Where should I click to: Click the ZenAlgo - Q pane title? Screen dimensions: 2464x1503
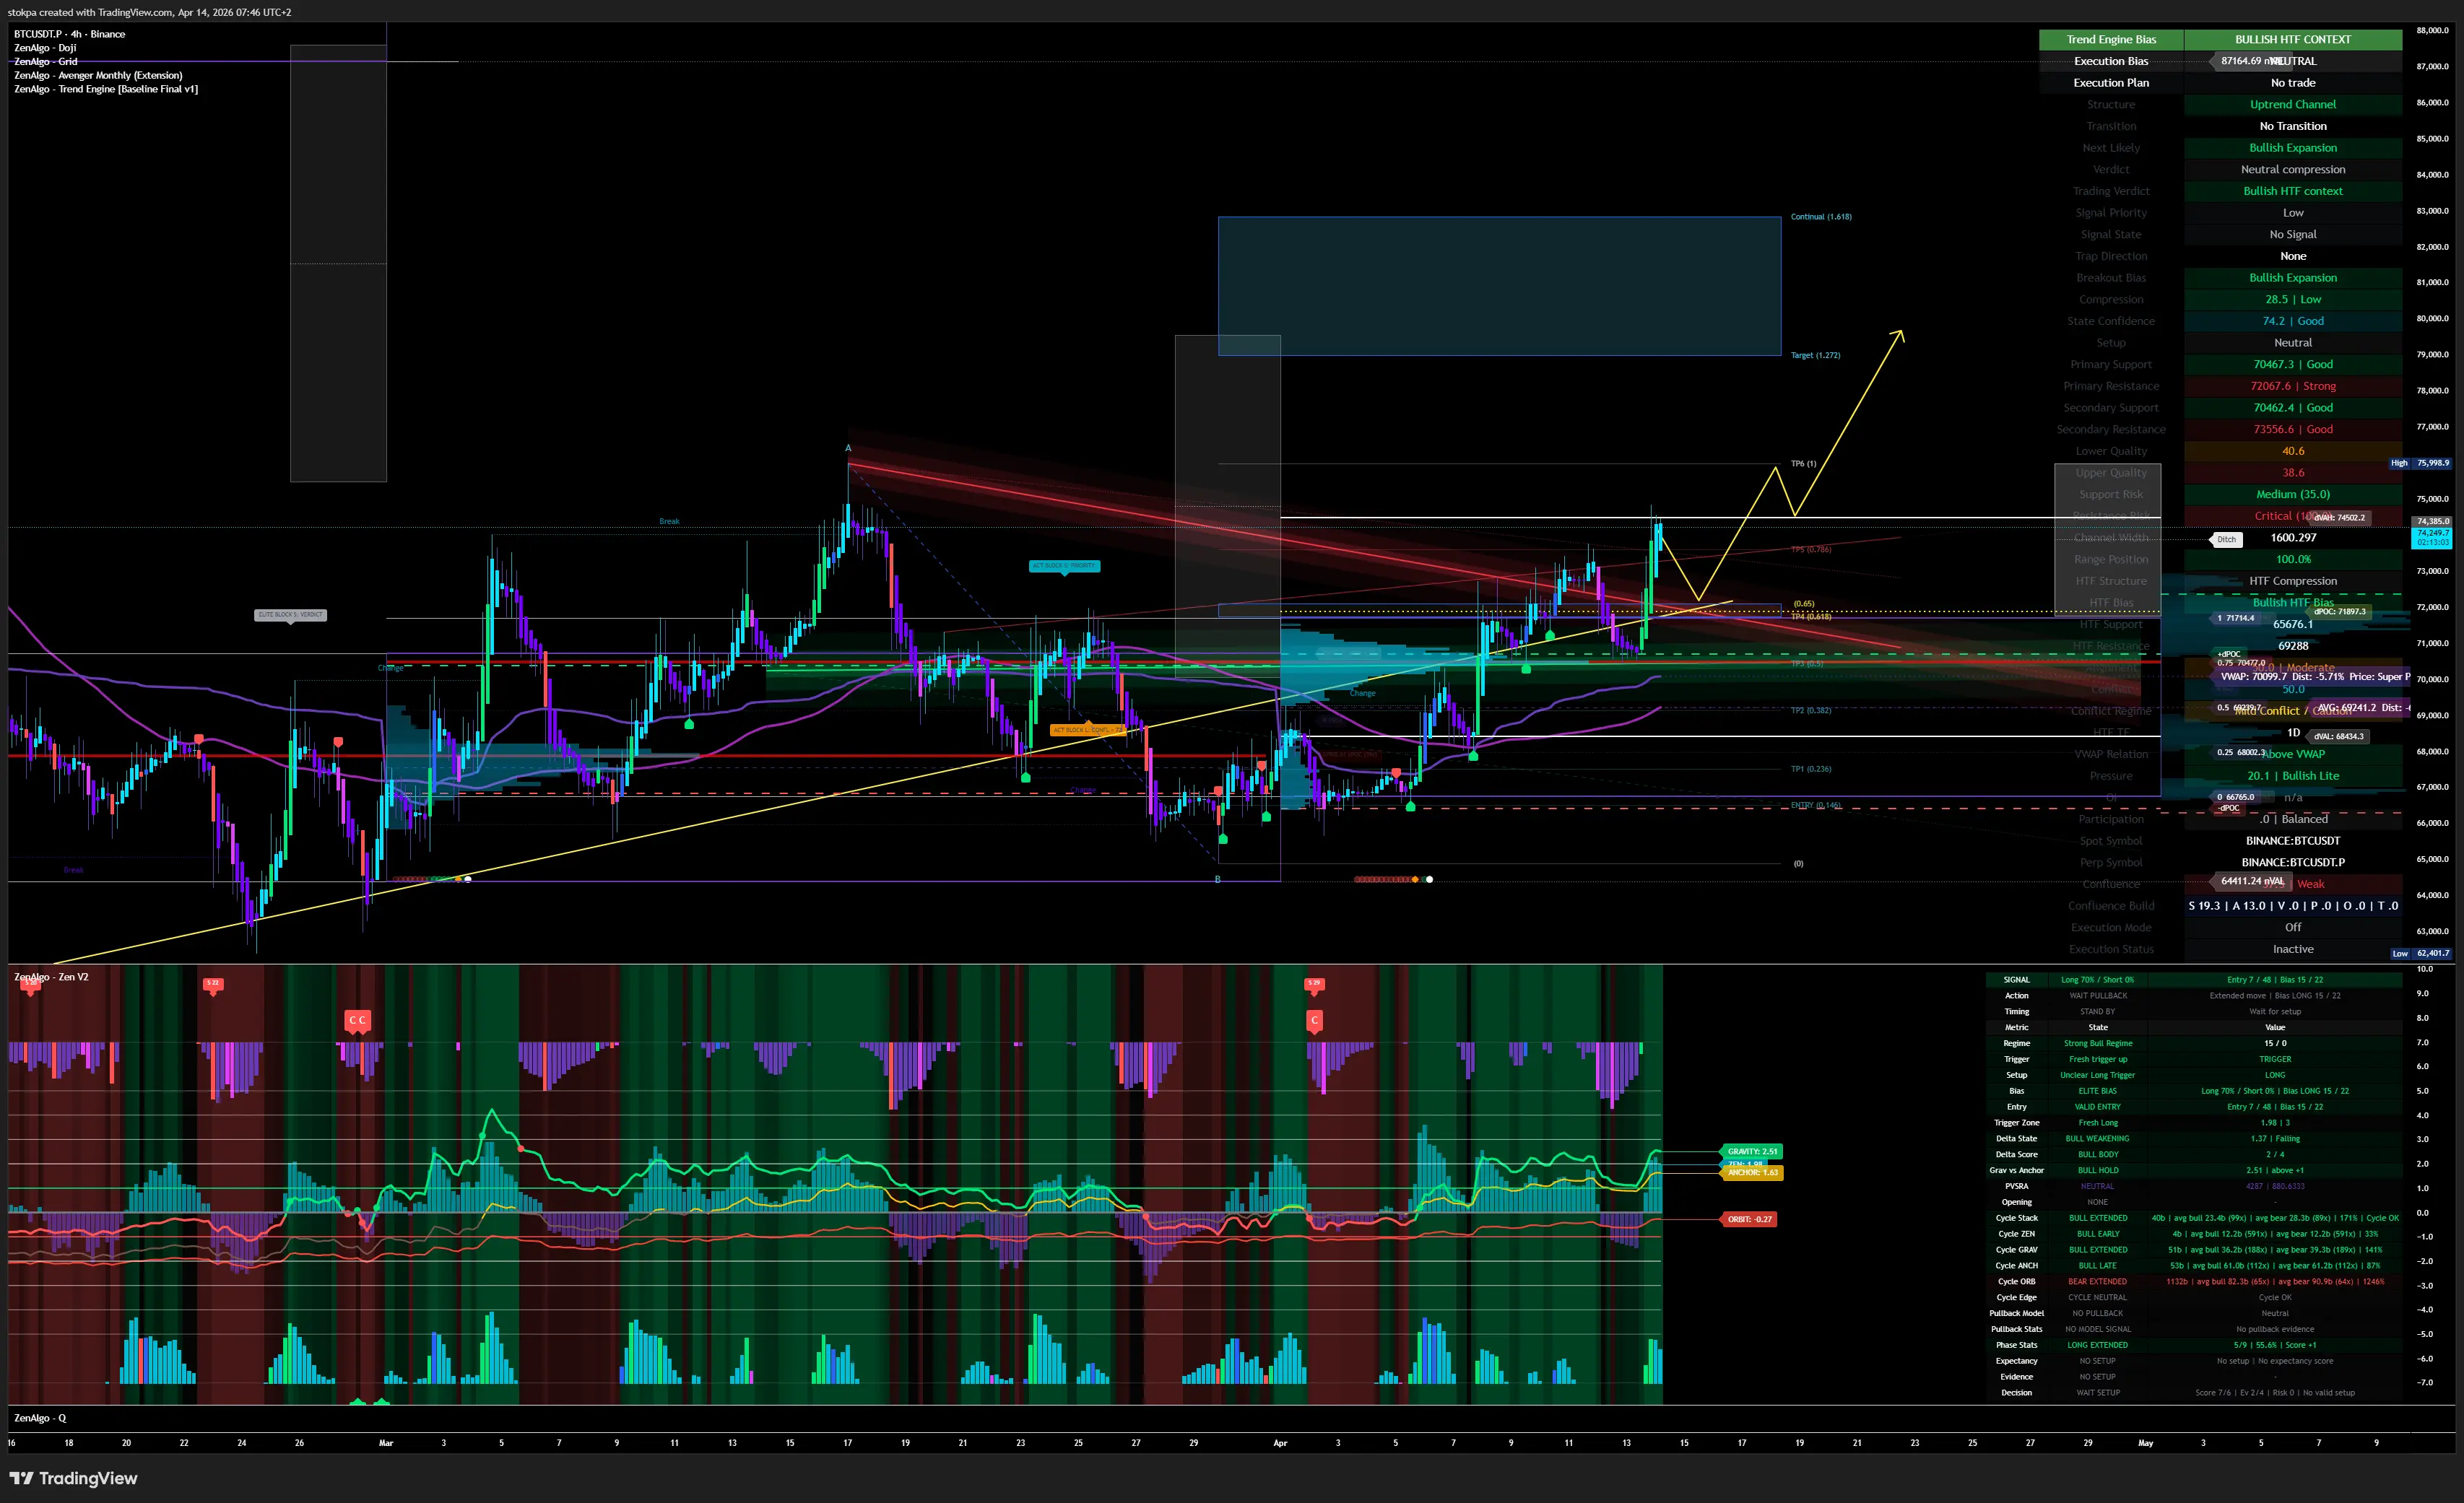(40, 1417)
